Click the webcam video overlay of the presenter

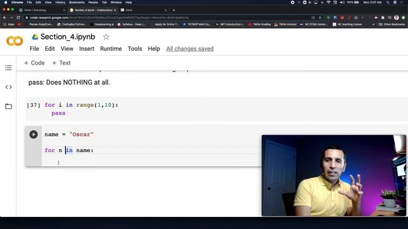[334, 176]
